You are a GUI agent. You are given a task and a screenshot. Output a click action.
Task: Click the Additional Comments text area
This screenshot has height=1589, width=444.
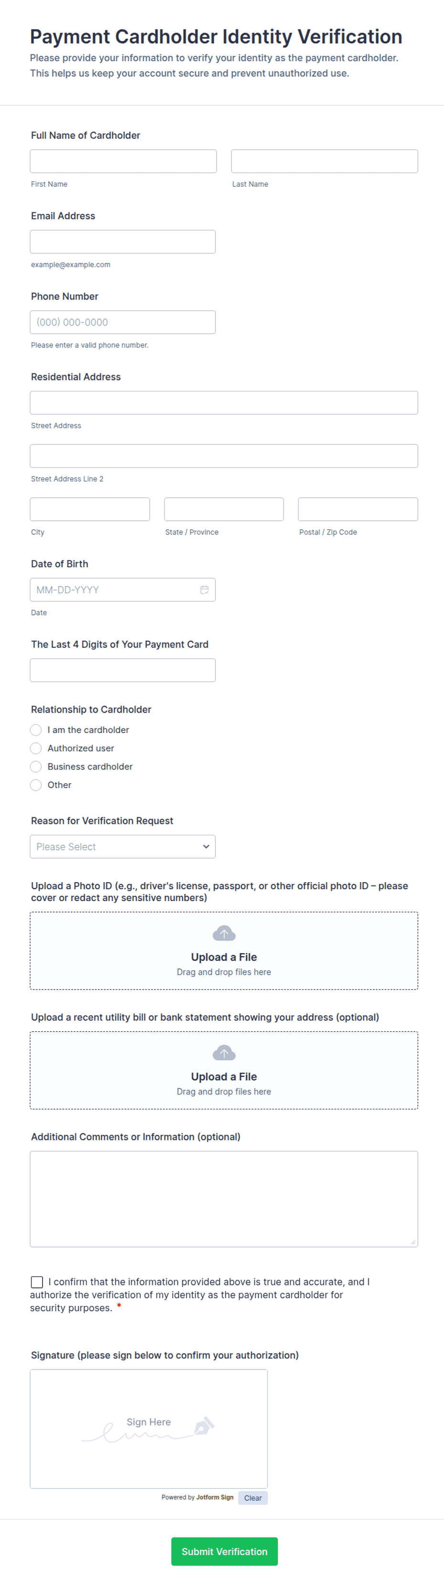pyautogui.click(x=224, y=1199)
